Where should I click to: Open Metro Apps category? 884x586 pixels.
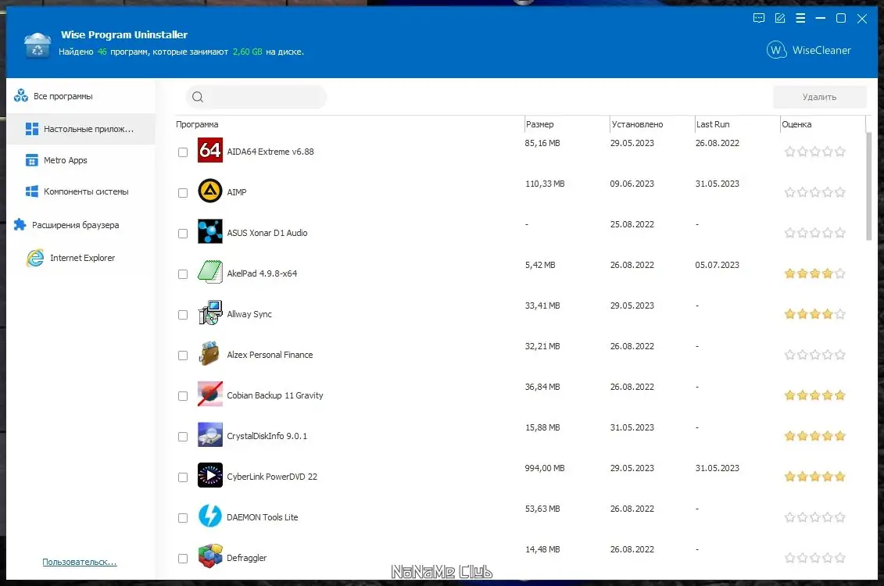pos(81,160)
